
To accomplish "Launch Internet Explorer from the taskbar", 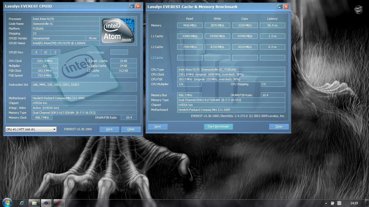I will coord(22,203).
